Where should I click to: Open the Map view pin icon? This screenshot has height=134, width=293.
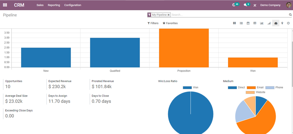click(282, 23)
